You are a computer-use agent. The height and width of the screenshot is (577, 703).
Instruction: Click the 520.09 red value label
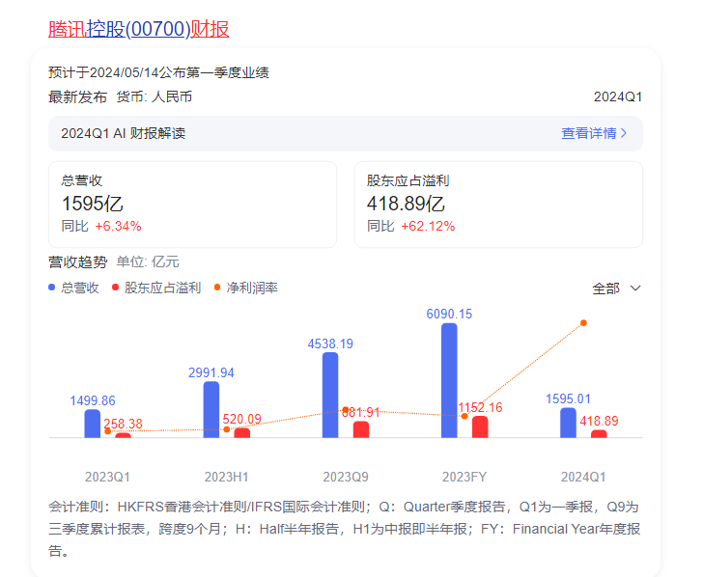pyautogui.click(x=241, y=419)
